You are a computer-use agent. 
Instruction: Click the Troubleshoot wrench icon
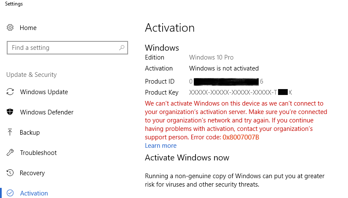point(10,153)
